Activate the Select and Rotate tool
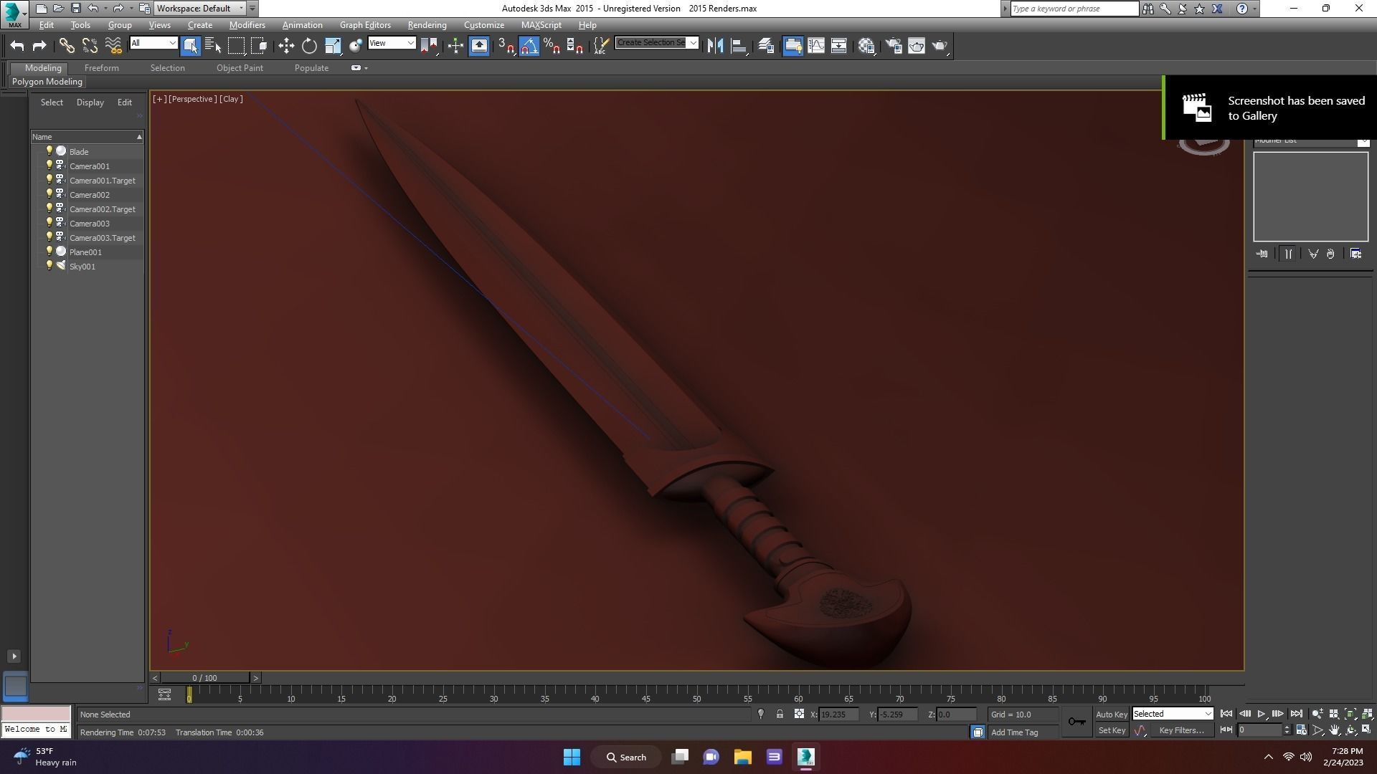Image resolution: width=1377 pixels, height=774 pixels. click(309, 46)
